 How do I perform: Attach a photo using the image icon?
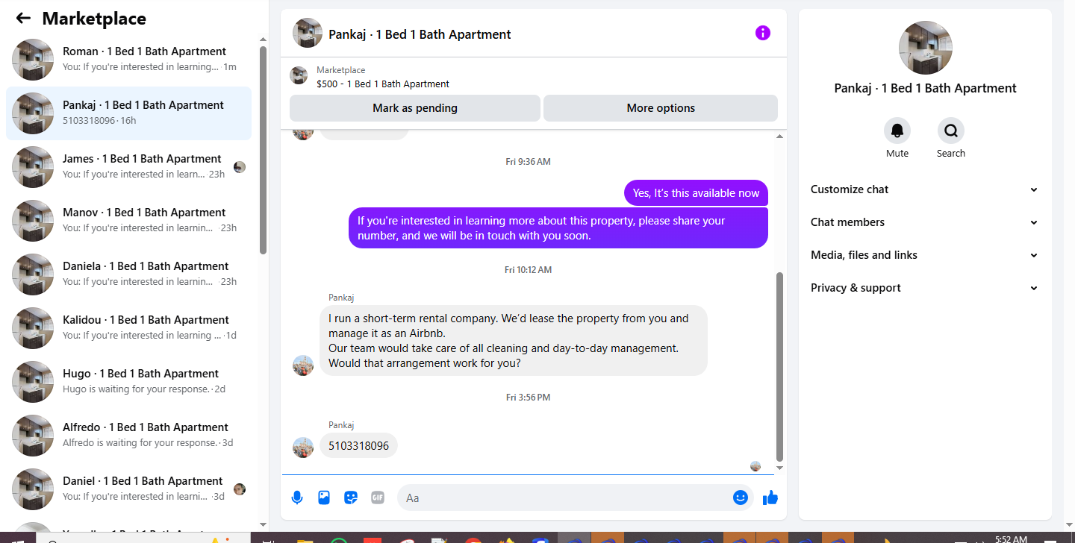324,498
